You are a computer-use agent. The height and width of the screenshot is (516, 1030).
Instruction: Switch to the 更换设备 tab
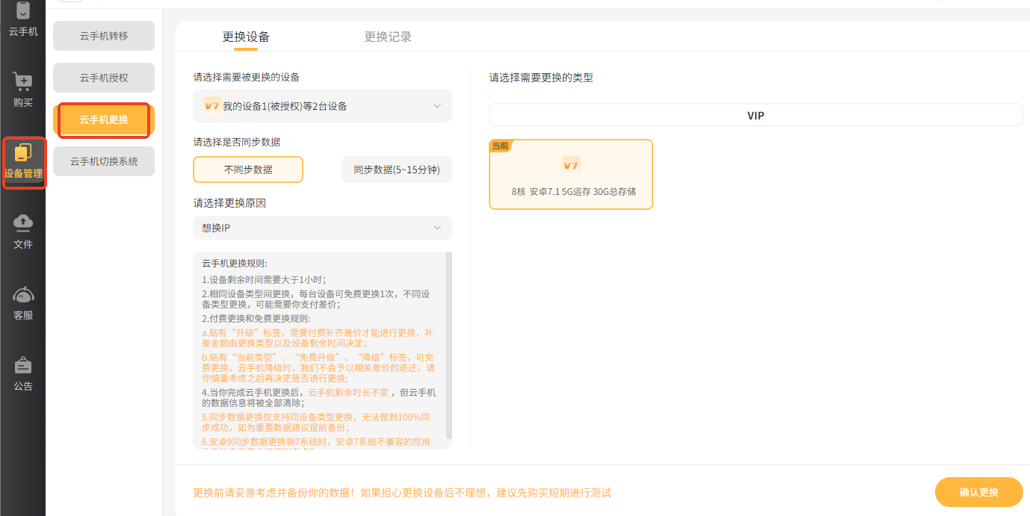[x=246, y=37]
